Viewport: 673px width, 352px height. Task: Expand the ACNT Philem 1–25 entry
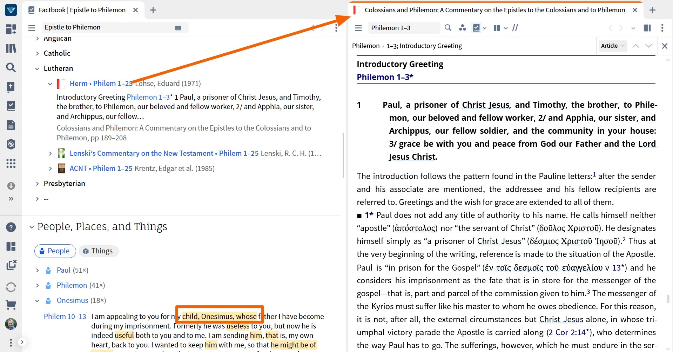point(50,168)
